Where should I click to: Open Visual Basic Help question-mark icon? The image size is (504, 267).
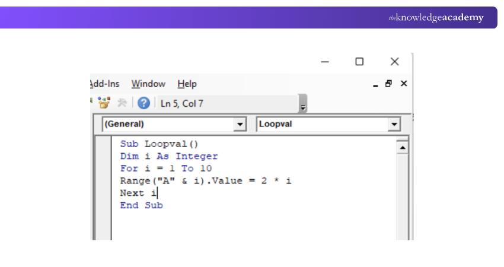(x=143, y=103)
